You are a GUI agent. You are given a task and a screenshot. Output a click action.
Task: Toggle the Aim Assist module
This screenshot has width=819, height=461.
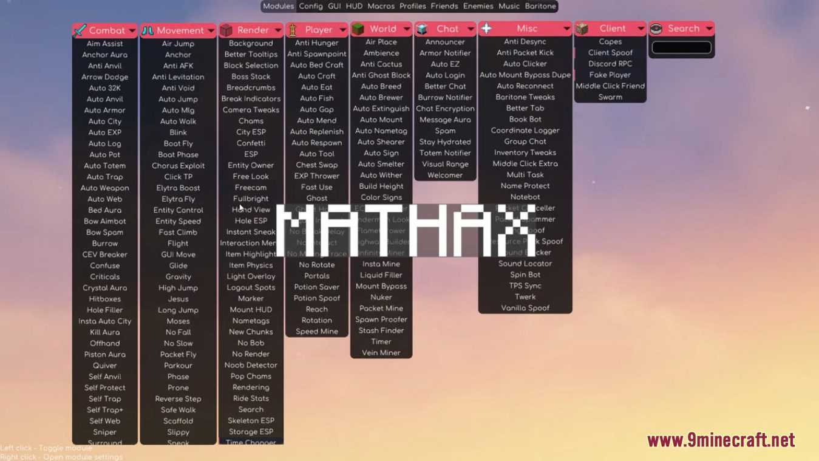pyautogui.click(x=105, y=44)
